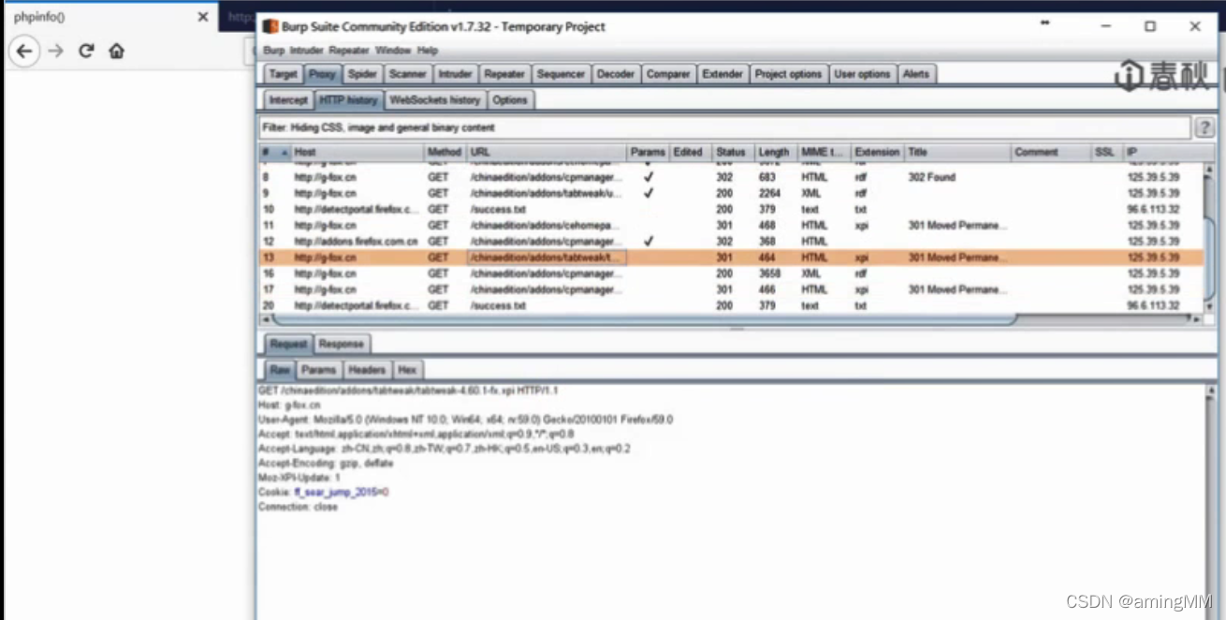Sort by the Method column header
The height and width of the screenshot is (620, 1226).
pyautogui.click(x=445, y=152)
